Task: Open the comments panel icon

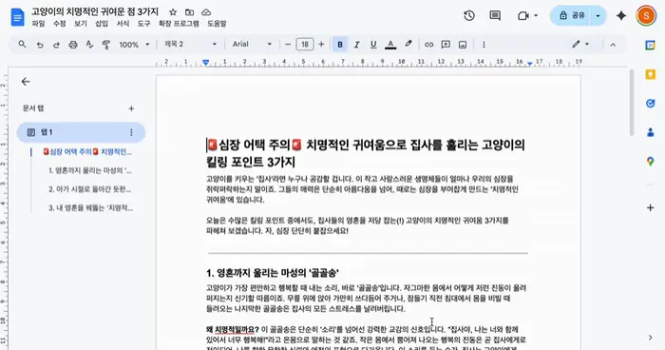Action: pyautogui.click(x=495, y=16)
